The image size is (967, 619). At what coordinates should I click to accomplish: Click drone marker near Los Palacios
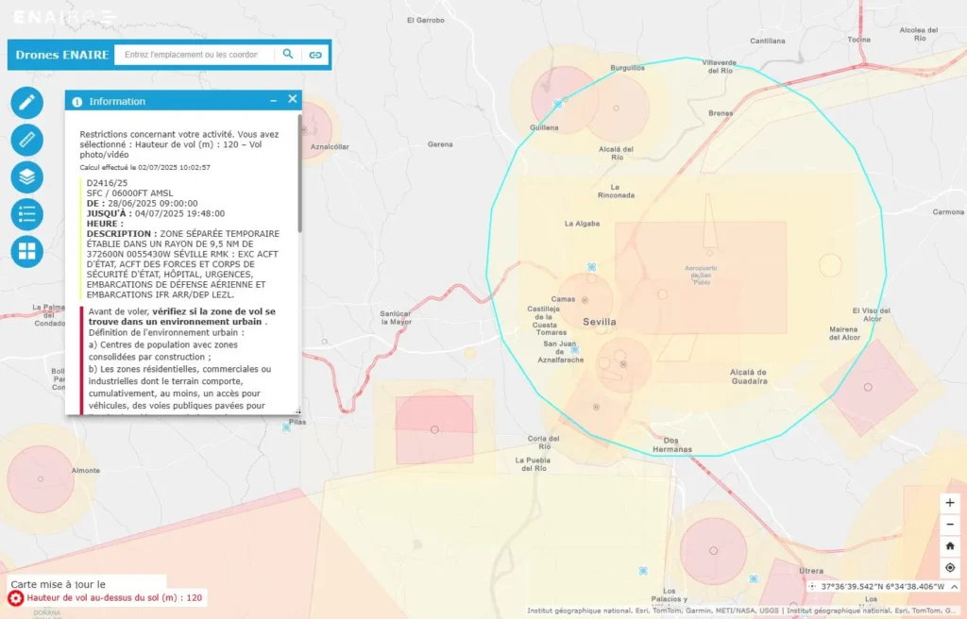point(643,571)
